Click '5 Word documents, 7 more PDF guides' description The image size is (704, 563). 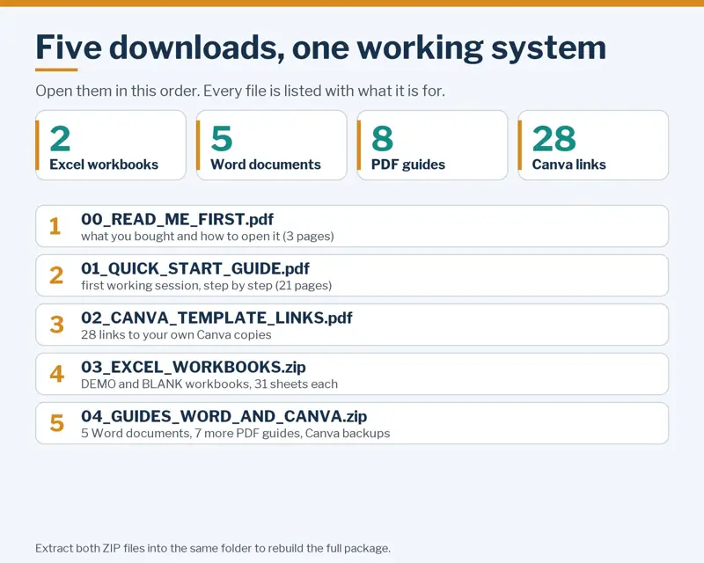pos(236,434)
